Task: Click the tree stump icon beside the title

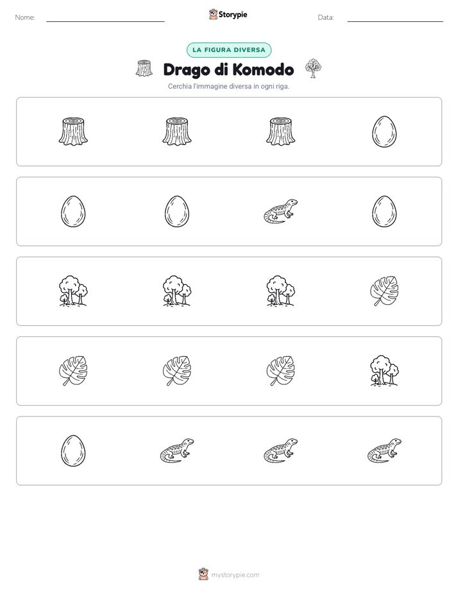Action: pos(144,69)
